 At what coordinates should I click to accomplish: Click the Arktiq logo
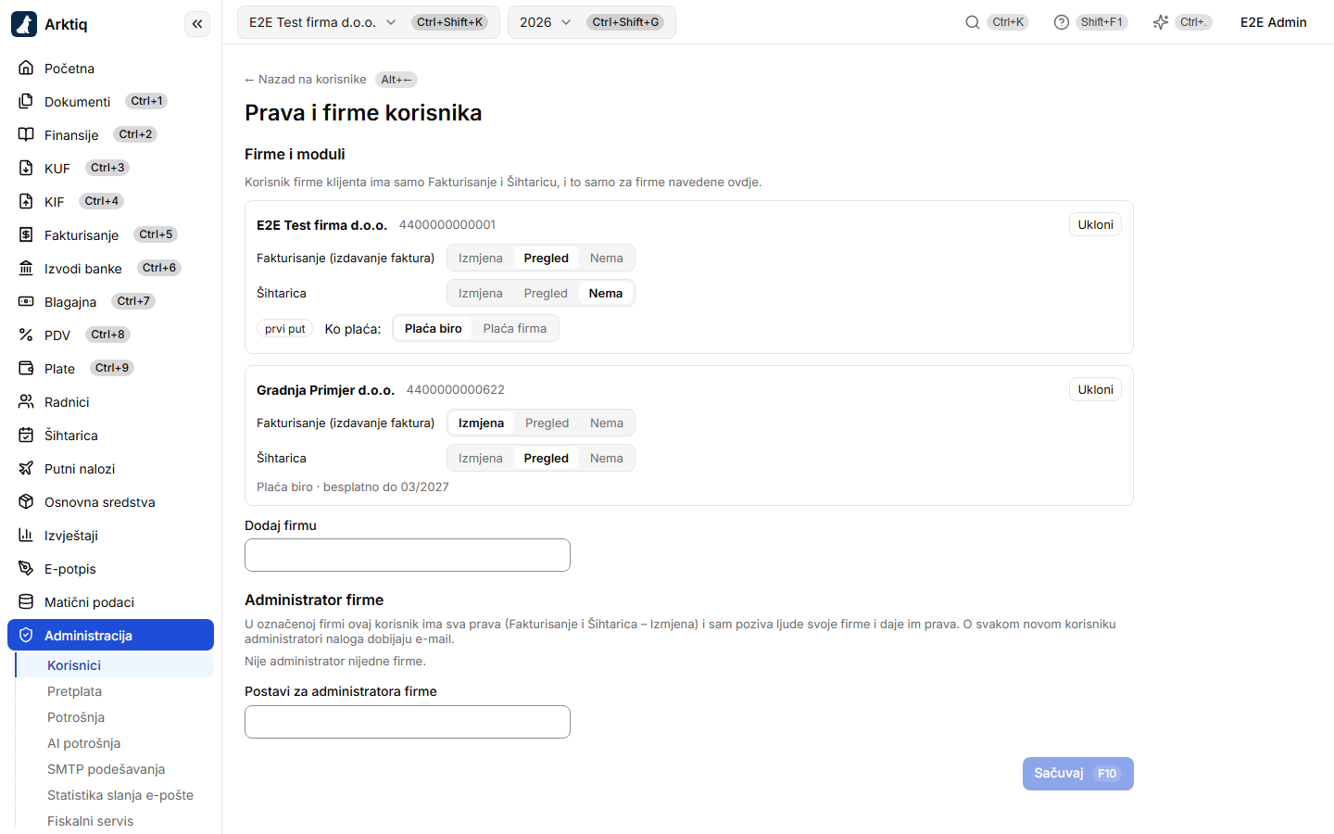coord(24,24)
